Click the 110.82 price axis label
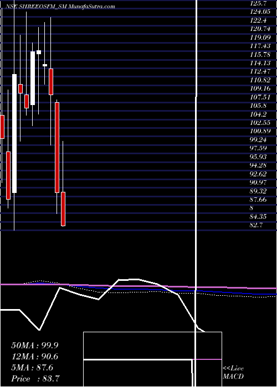This screenshot has width=277, height=387. tap(260, 80)
